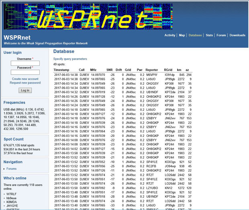The image size is (249, 210).
Task: Open the Activity menu item
Action: click(170, 35)
